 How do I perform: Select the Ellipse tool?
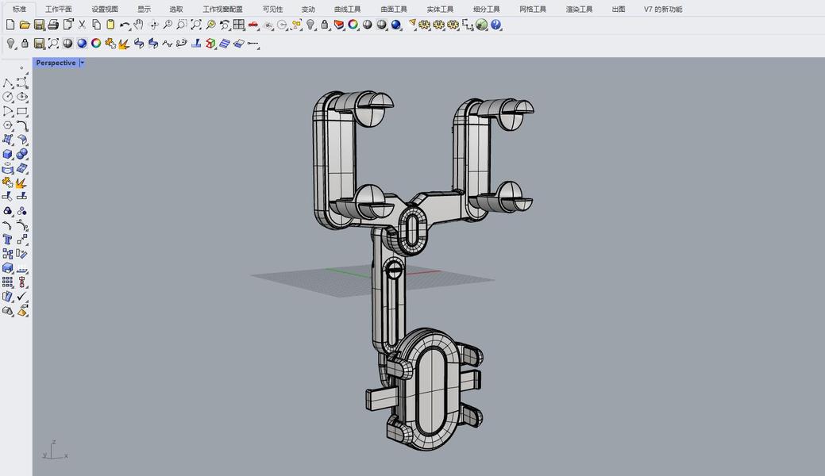[x=21, y=97]
